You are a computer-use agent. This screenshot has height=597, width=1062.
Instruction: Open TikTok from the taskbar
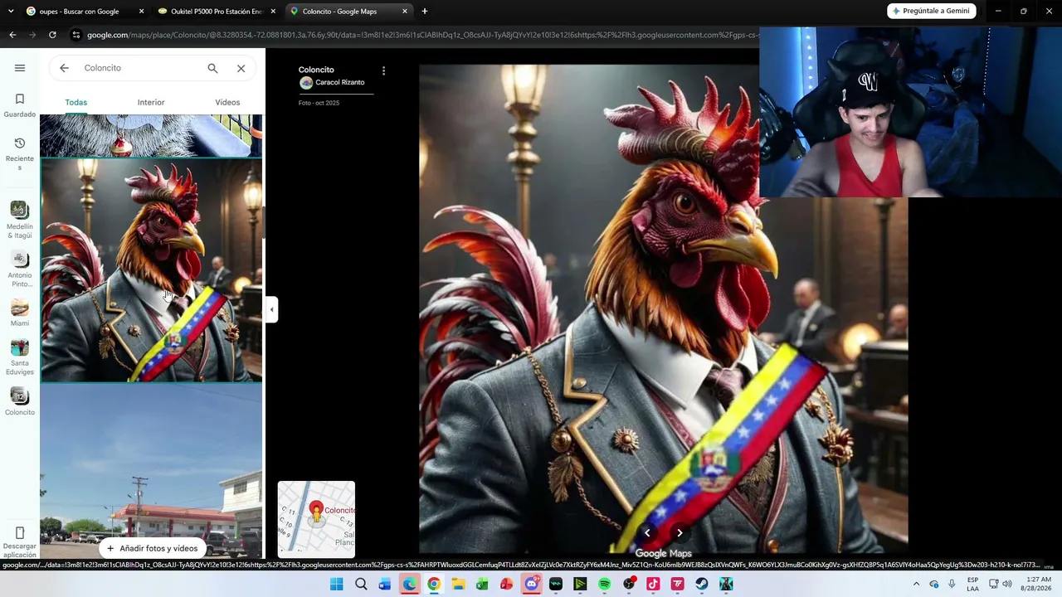tap(653, 584)
